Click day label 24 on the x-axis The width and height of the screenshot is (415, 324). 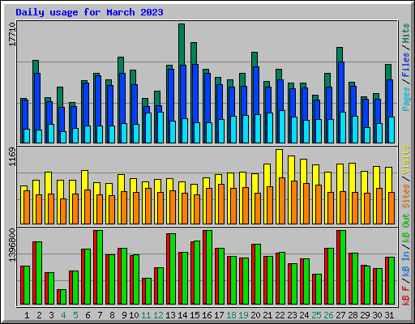(304, 315)
